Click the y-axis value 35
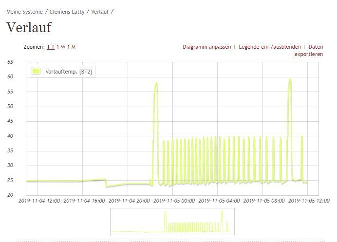337x242 pixels. pos(10,150)
